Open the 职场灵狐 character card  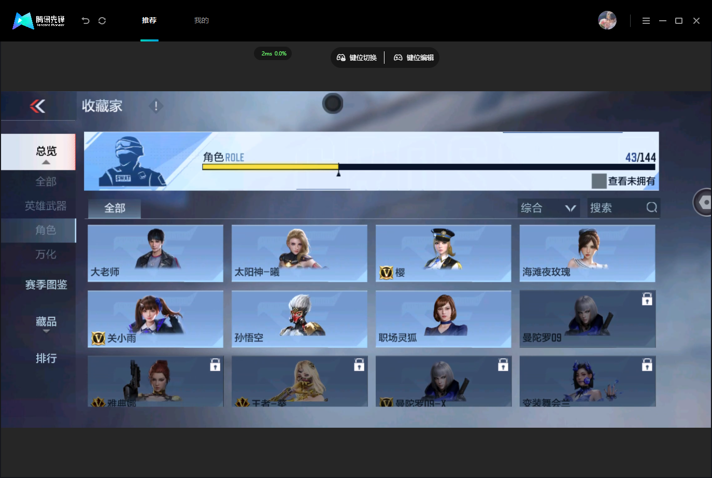pyautogui.click(x=444, y=319)
